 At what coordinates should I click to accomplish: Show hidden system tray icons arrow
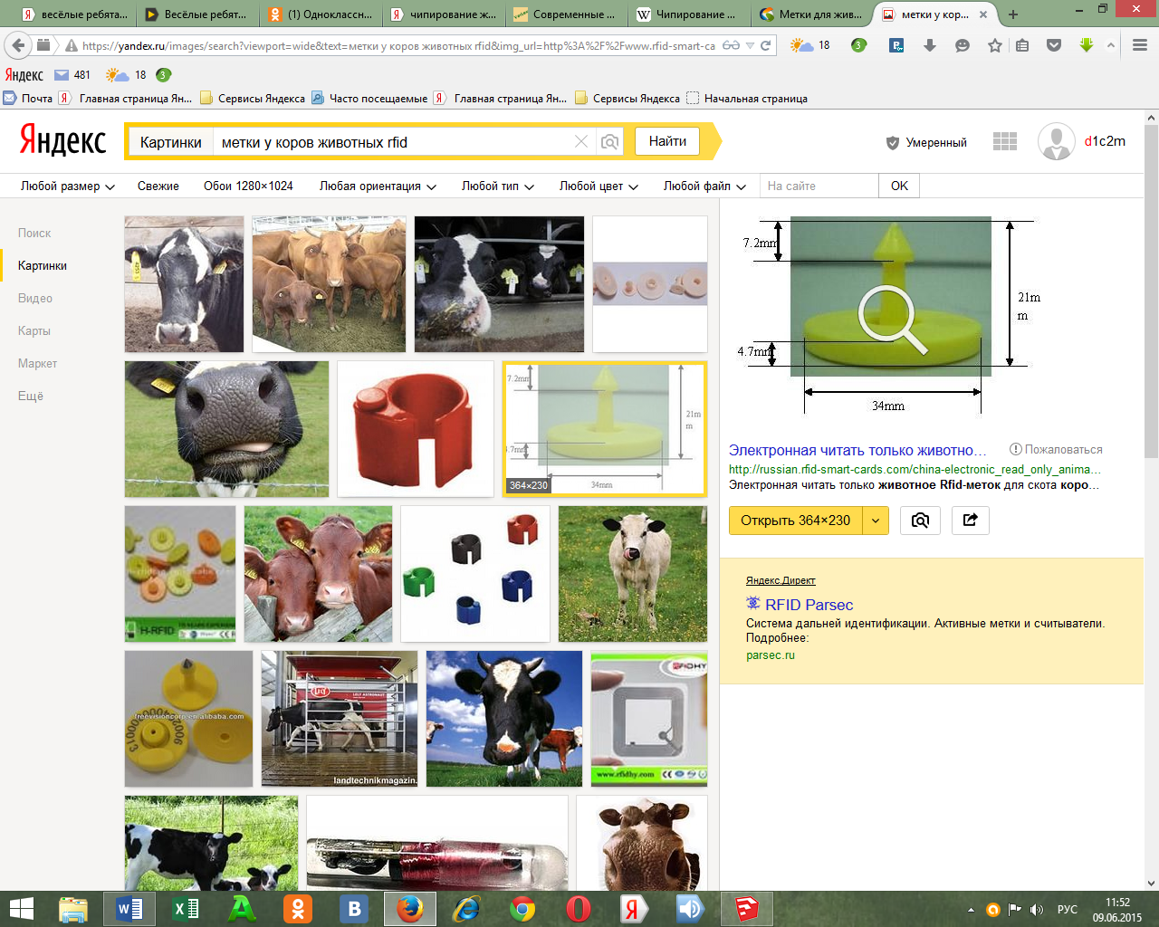971,910
